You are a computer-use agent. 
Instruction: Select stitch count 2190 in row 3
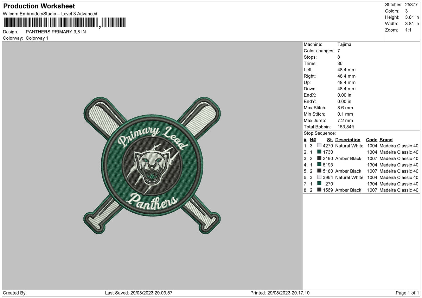pyautogui.click(x=328, y=158)
